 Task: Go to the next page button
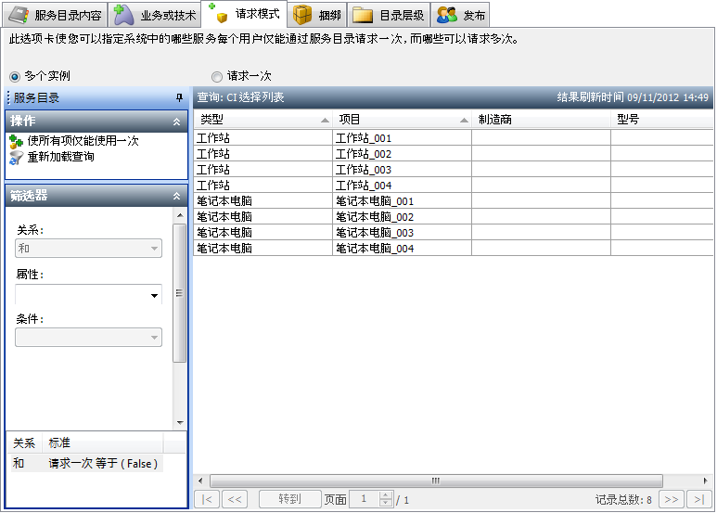pos(672,499)
